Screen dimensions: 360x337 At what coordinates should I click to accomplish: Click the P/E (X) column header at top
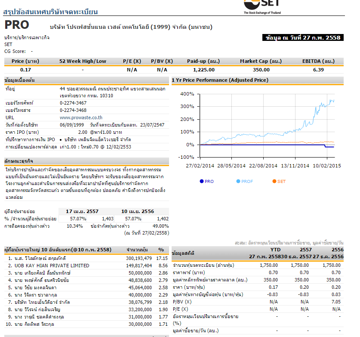[x=132, y=61]
